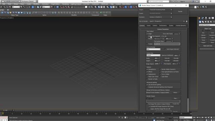
Task: Open the Workspace Default dropdown
Action: point(29,1)
